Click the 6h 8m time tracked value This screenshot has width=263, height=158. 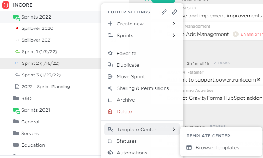pyautogui.click(x=252, y=34)
